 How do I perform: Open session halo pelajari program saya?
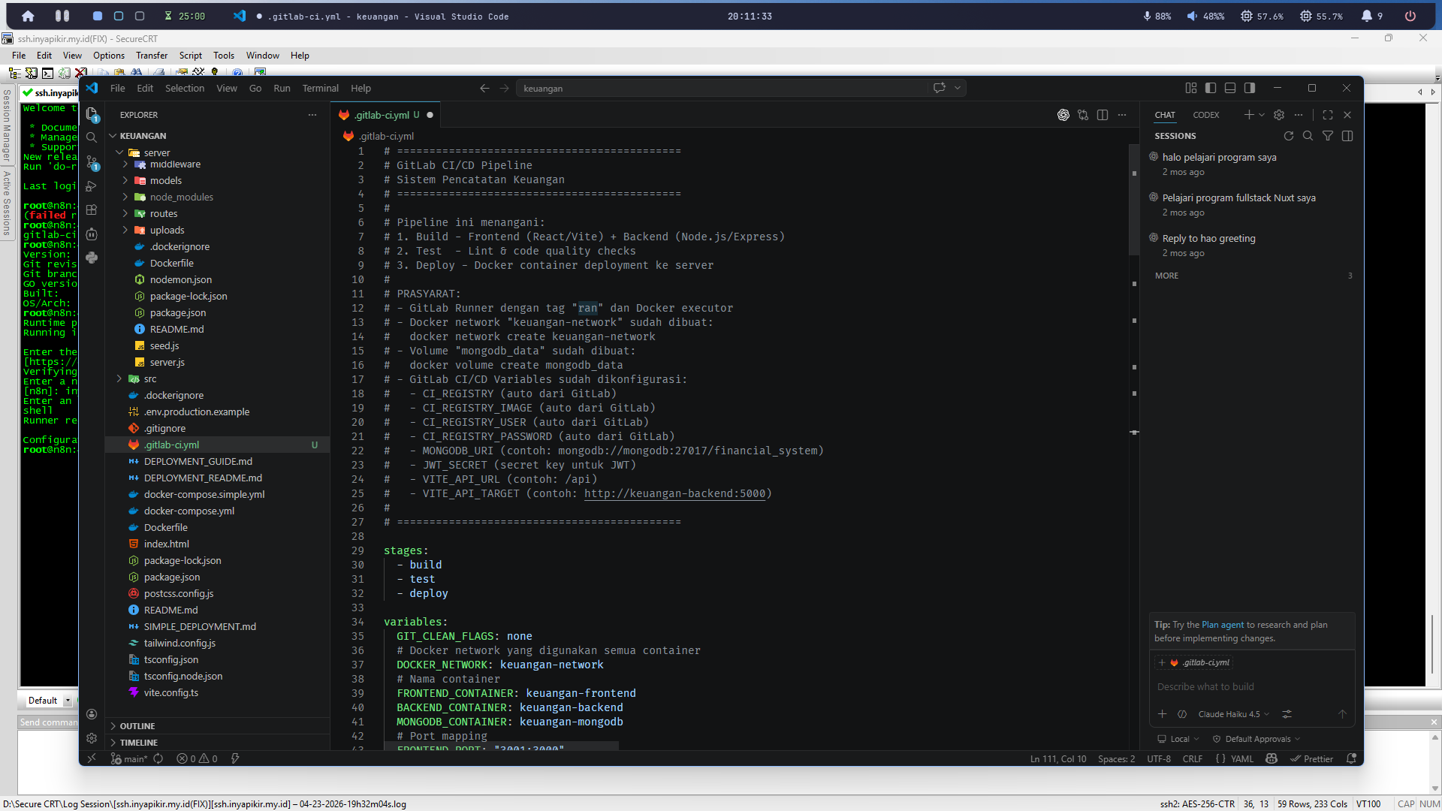(1251, 164)
